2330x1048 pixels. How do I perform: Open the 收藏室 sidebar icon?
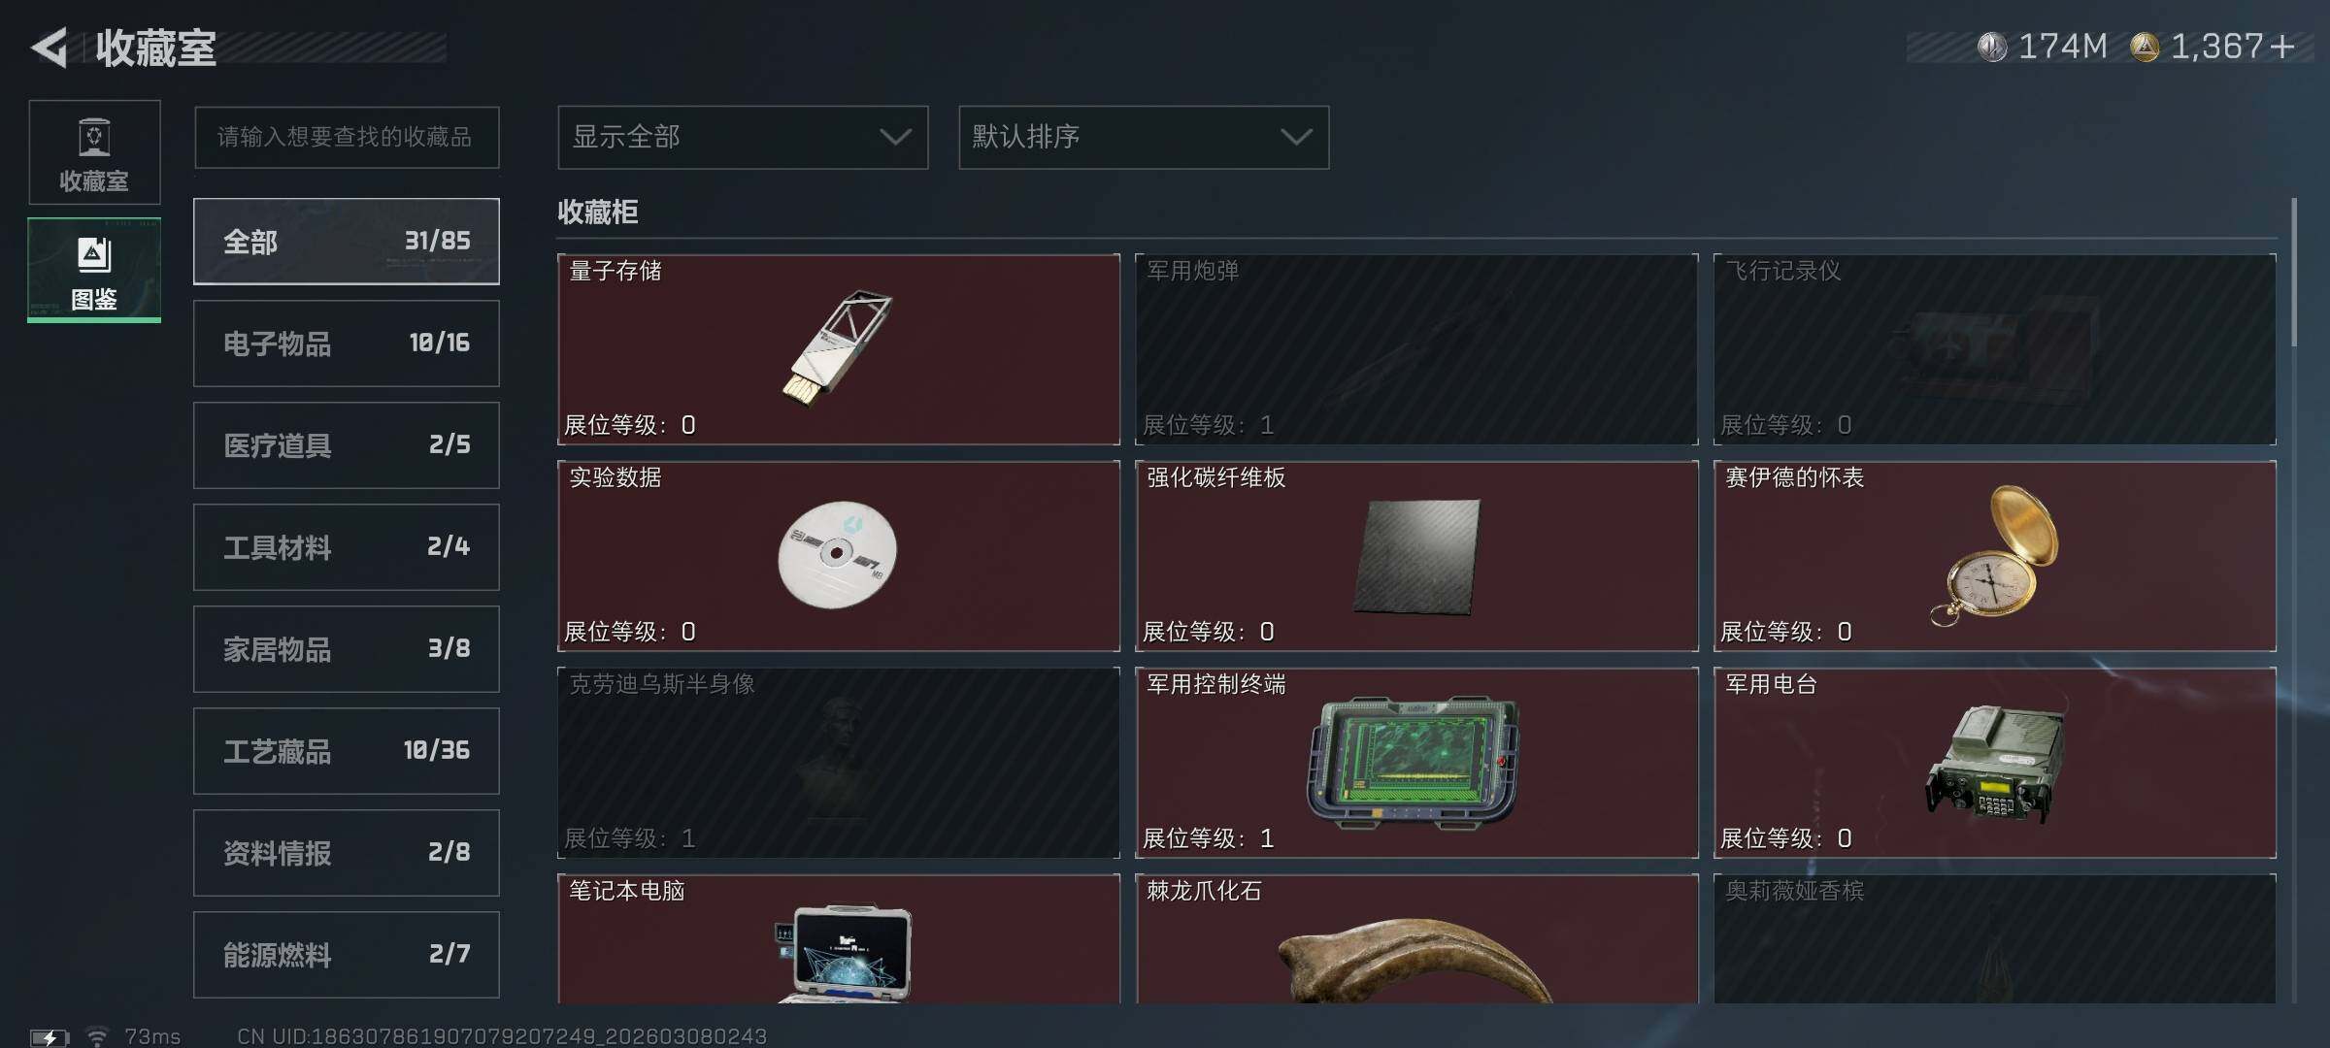94,152
